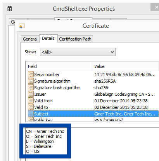Click the Valid from field icon
Image resolution: width=159 pixels, height=161 pixels.
click(x=31, y=101)
